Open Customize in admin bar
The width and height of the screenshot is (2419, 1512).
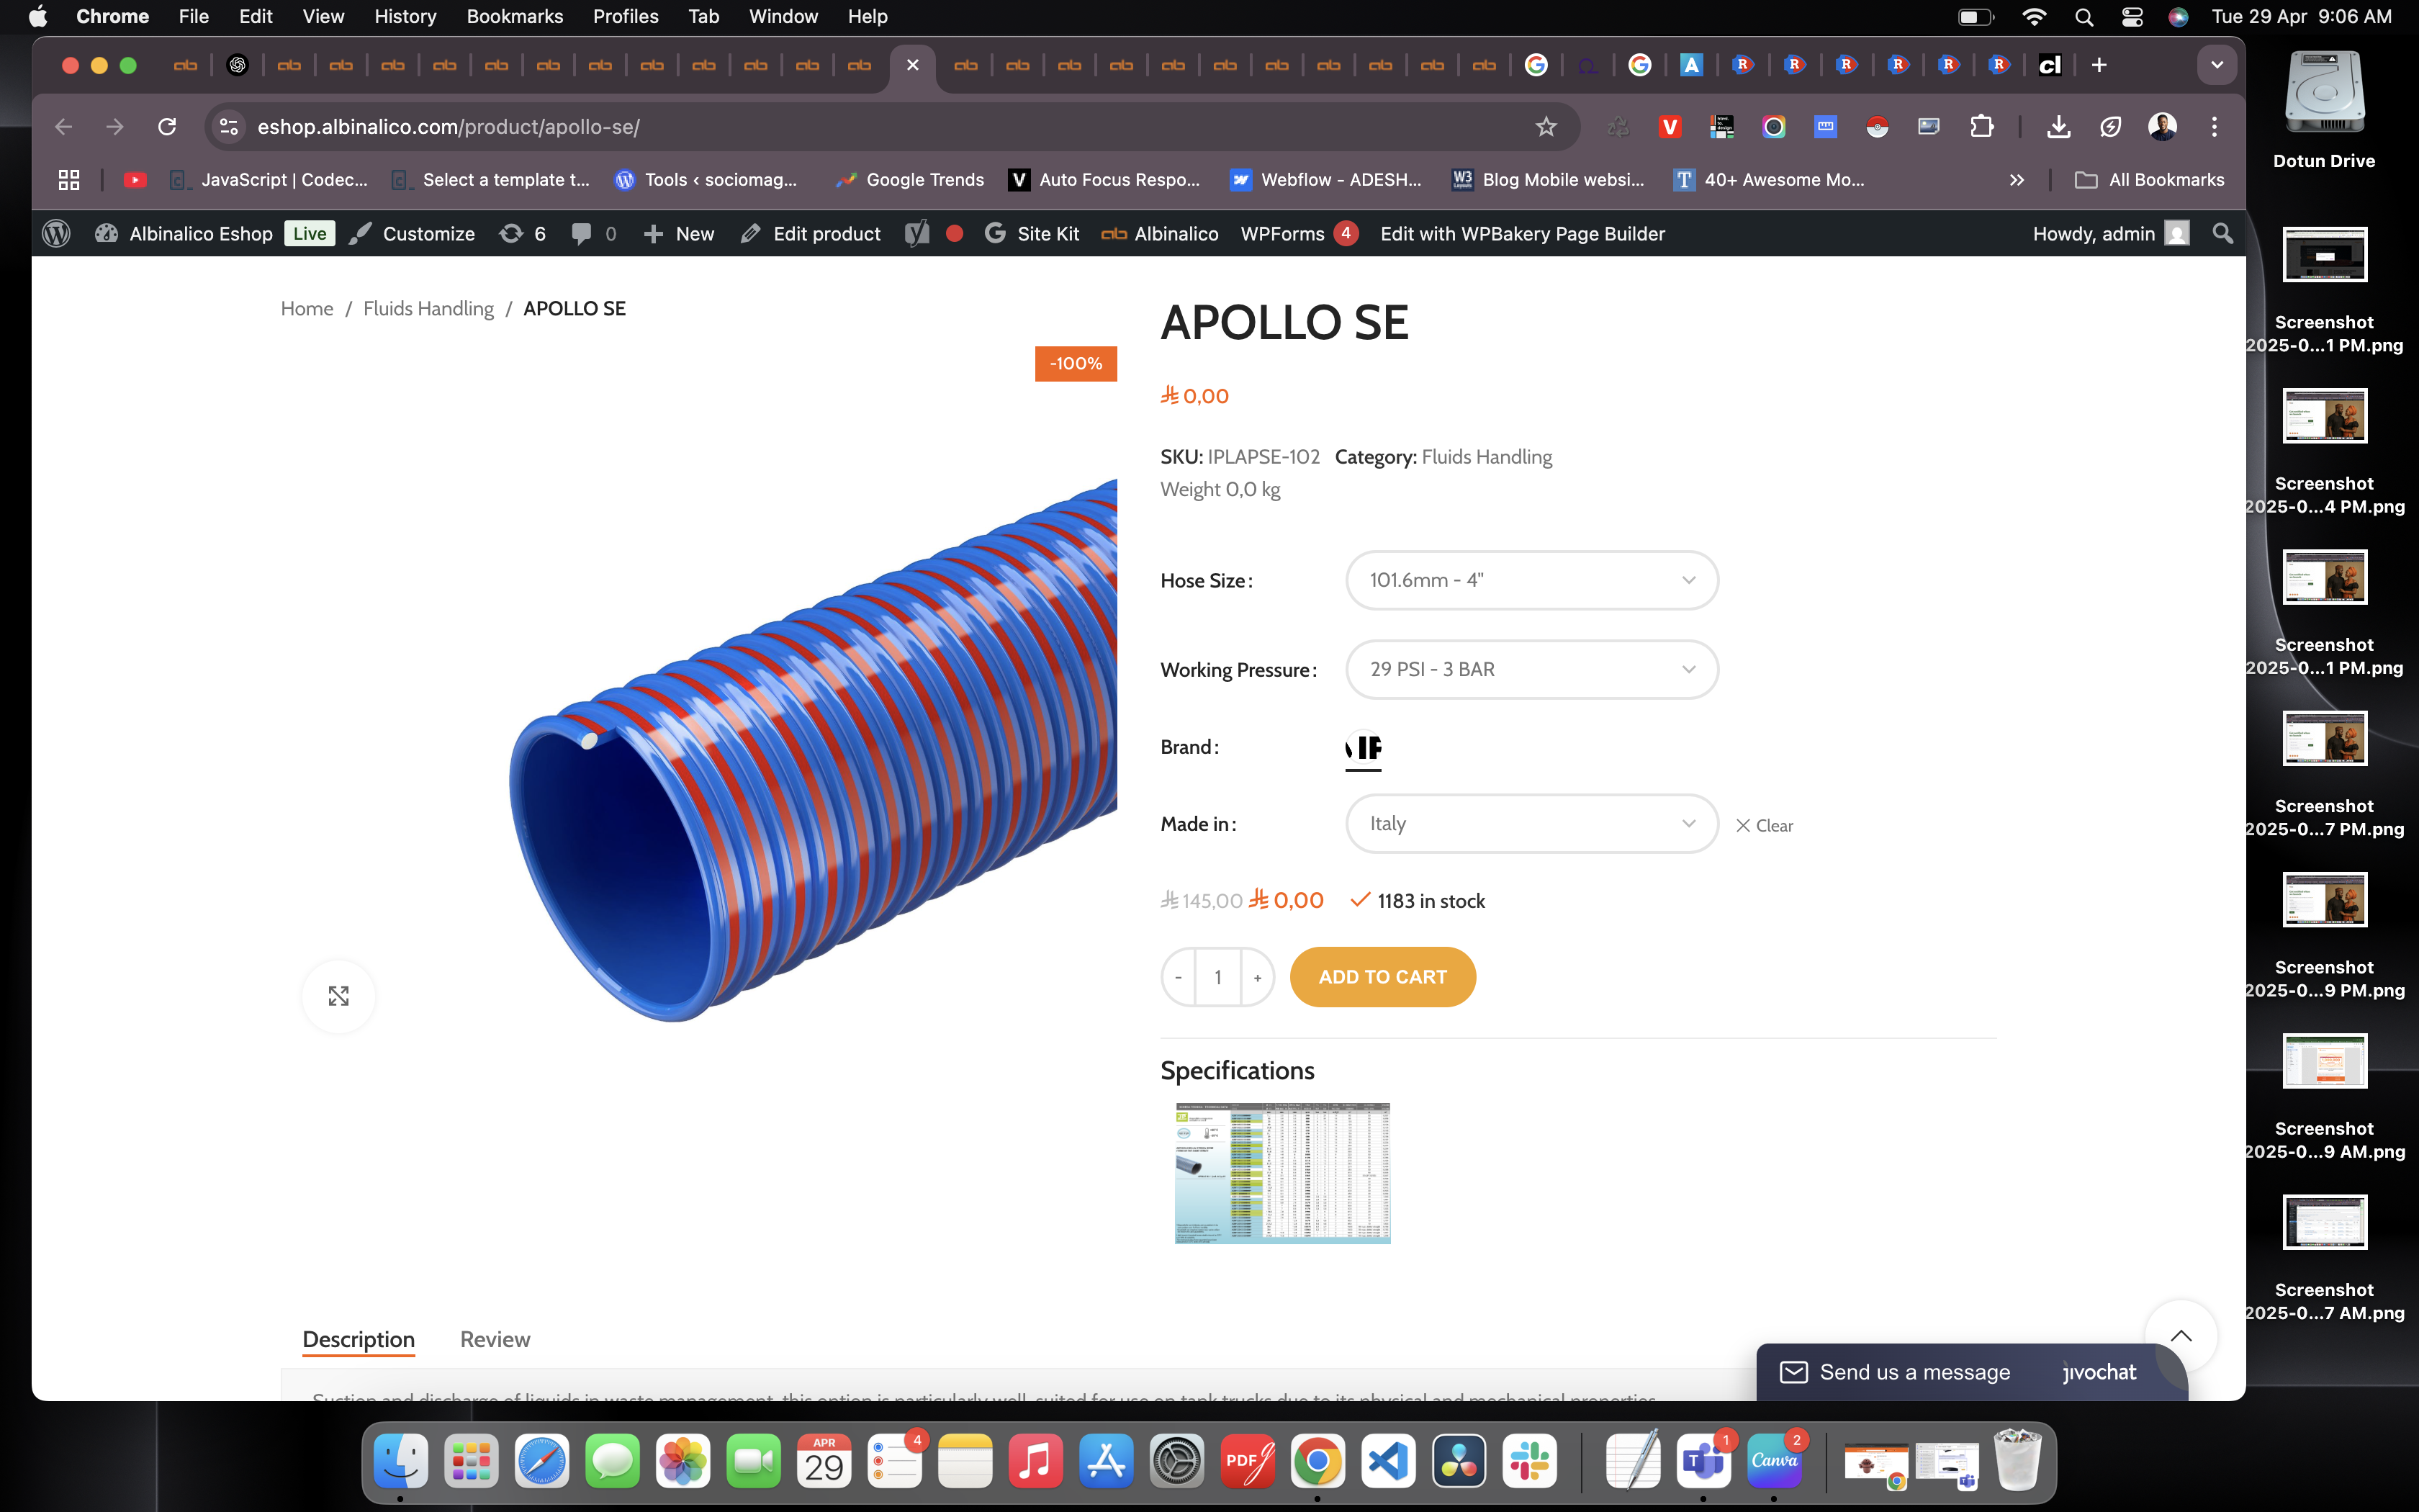pyautogui.click(x=413, y=233)
